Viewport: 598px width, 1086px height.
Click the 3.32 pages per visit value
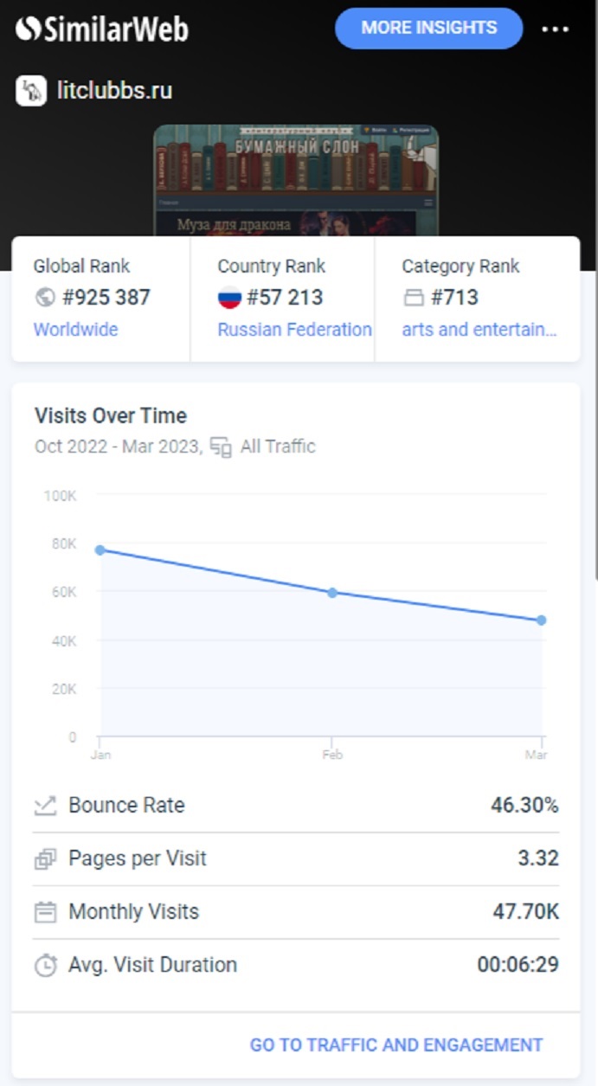tap(538, 859)
